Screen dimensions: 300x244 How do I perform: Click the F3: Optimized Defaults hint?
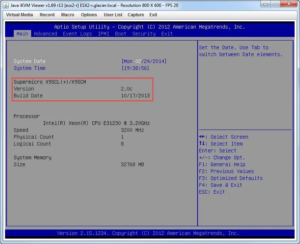[x=231, y=178]
